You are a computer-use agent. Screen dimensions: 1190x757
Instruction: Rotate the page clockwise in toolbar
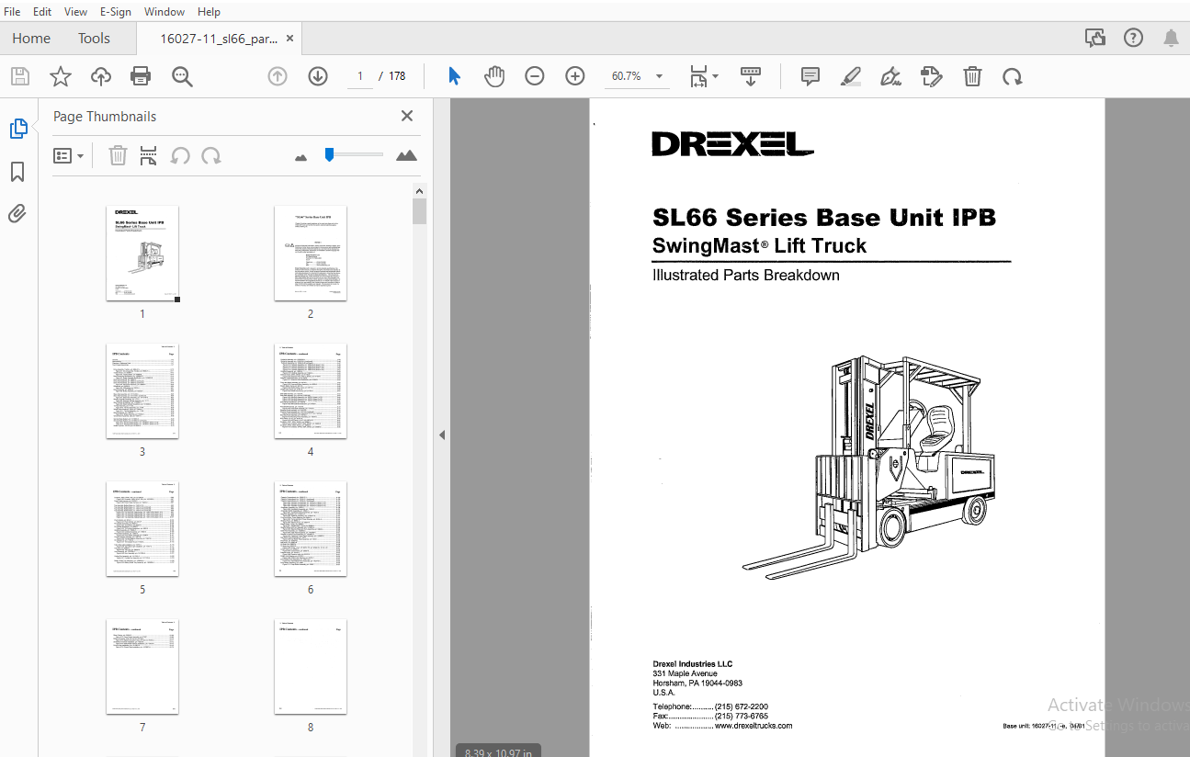pos(1013,76)
